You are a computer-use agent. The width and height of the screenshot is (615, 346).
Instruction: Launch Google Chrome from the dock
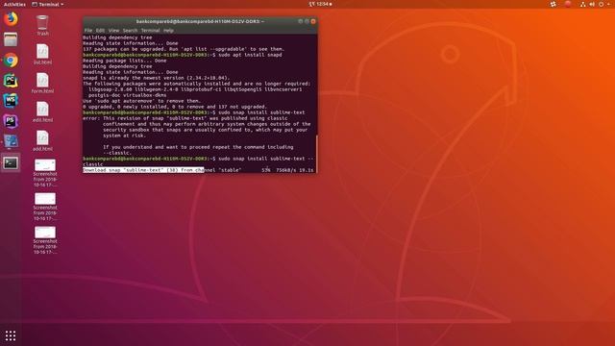[11, 60]
